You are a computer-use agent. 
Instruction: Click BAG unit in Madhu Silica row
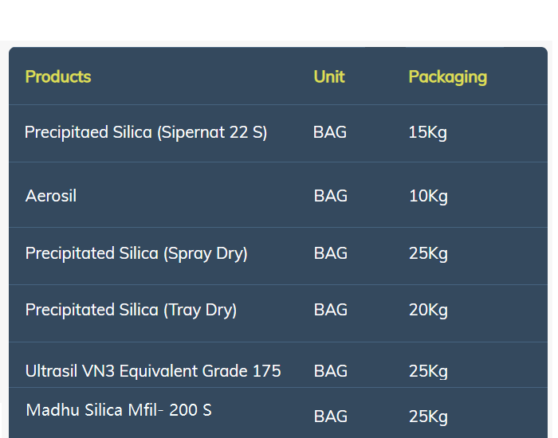[x=331, y=416]
